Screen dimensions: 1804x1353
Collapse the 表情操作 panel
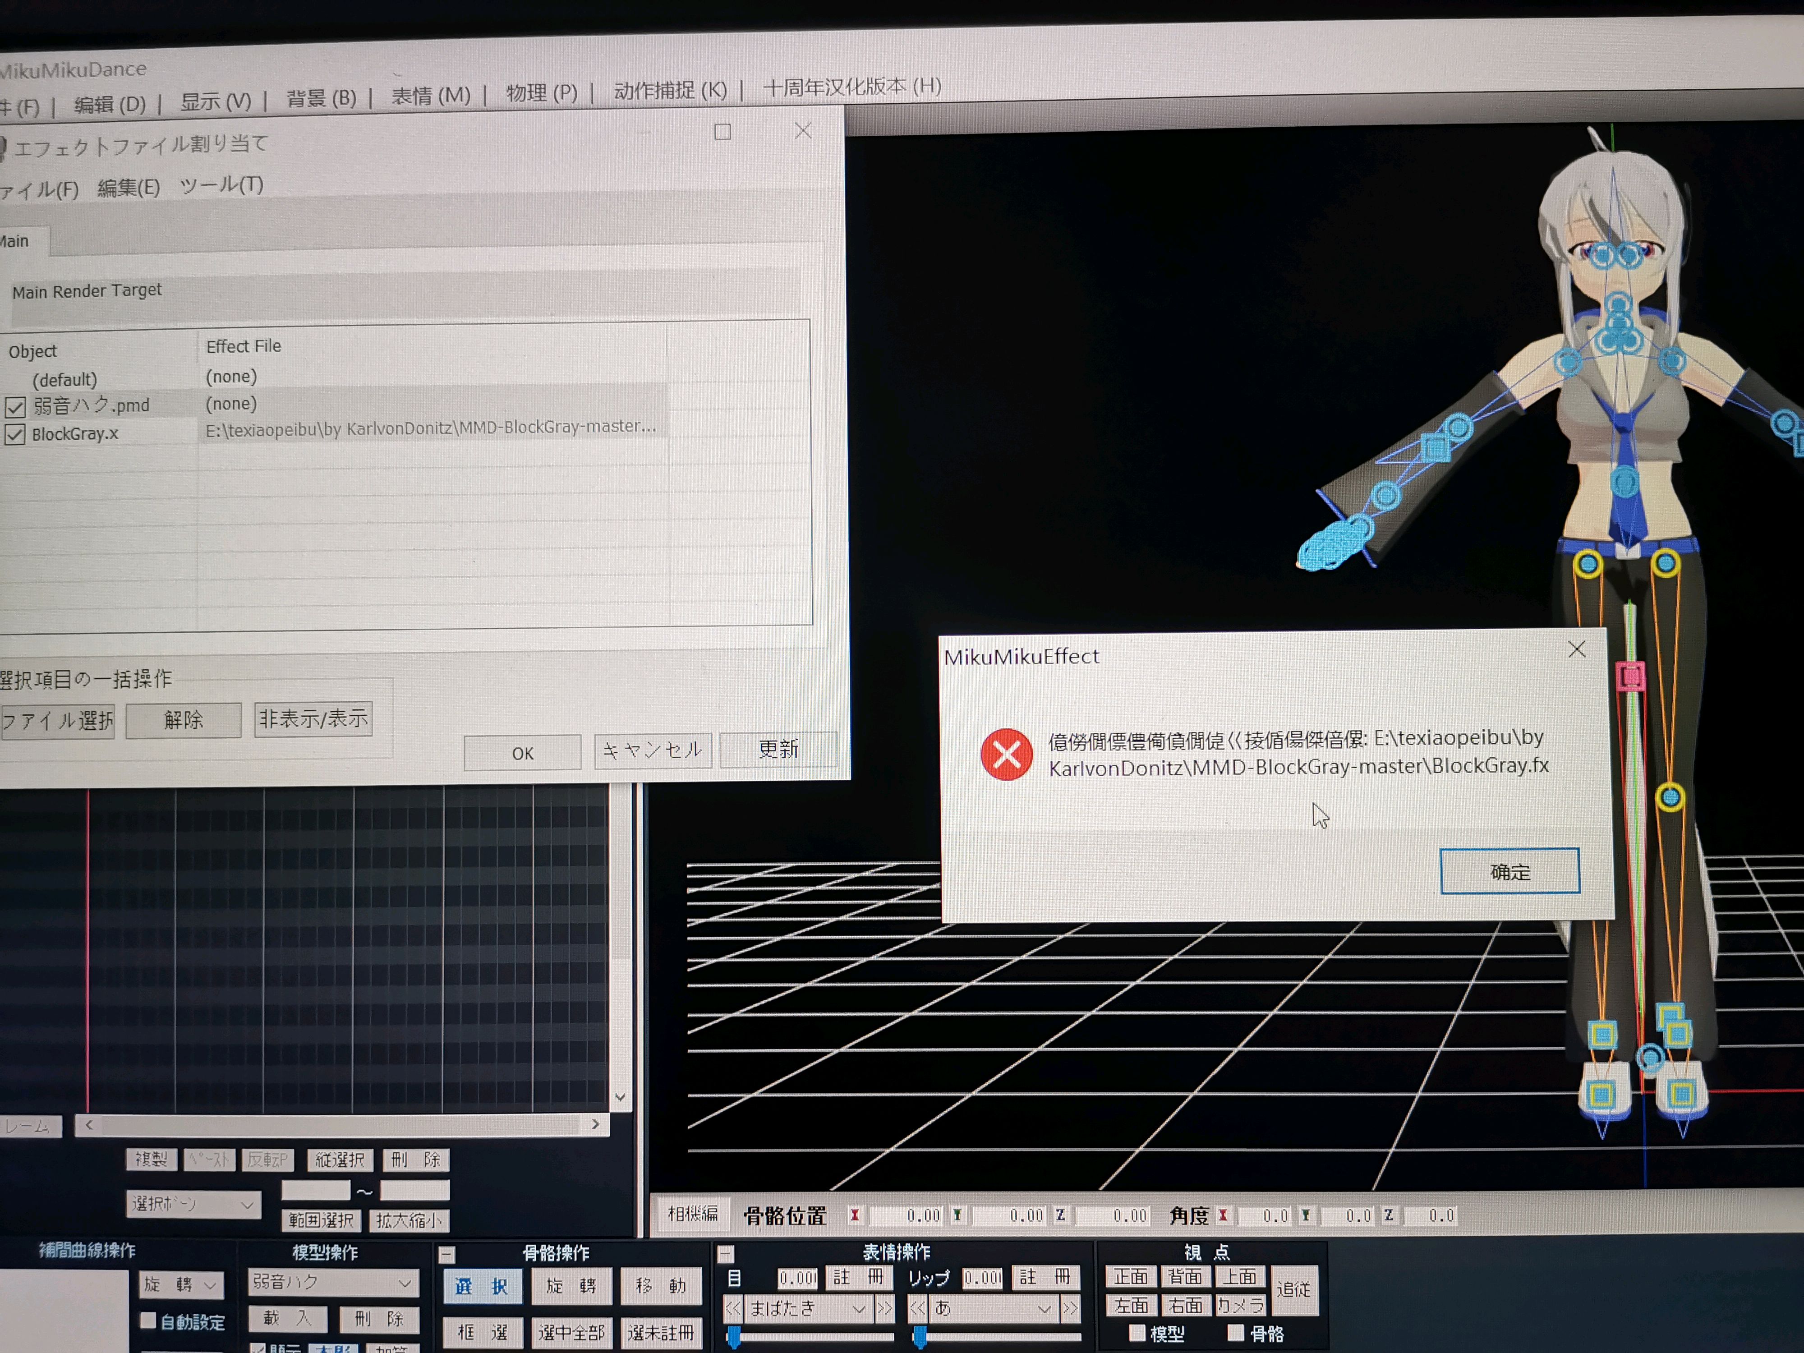[x=726, y=1254]
